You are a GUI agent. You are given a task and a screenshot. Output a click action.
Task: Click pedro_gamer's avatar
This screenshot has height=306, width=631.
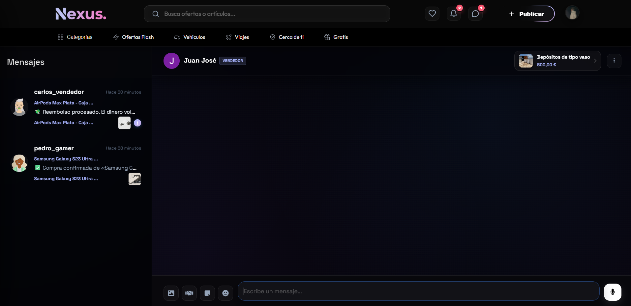pyautogui.click(x=19, y=163)
